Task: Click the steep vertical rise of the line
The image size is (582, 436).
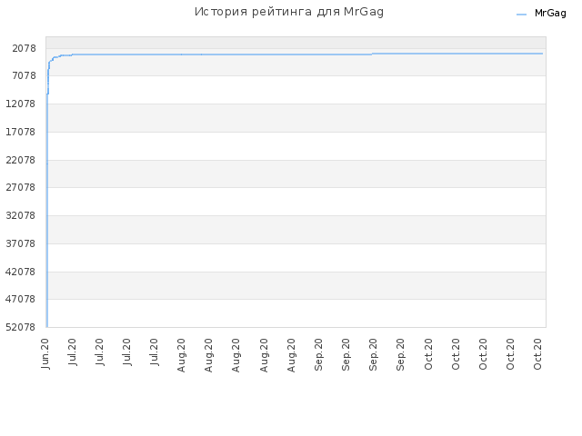Action: (x=47, y=208)
